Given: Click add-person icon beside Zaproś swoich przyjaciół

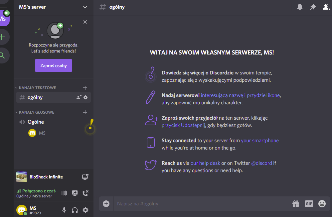Looking at the screenshot, I should point(152,120).
